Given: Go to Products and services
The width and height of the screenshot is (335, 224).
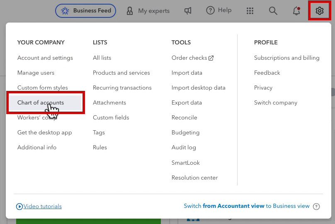Looking at the screenshot, I should pyautogui.click(x=121, y=73).
